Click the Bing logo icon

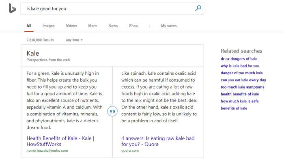point(12,9)
